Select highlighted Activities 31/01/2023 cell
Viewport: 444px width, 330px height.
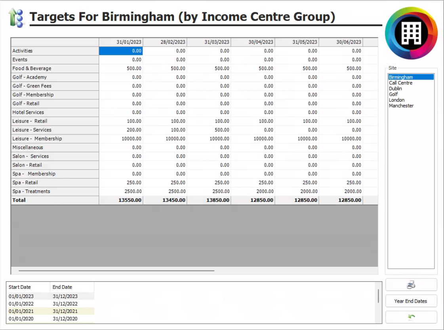121,51
